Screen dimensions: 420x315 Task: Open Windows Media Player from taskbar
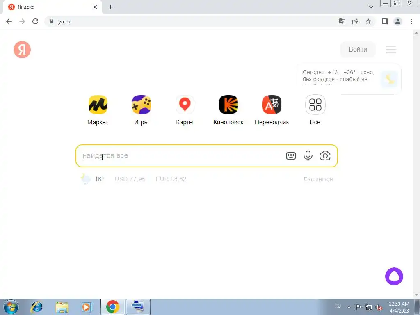[x=87, y=307]
